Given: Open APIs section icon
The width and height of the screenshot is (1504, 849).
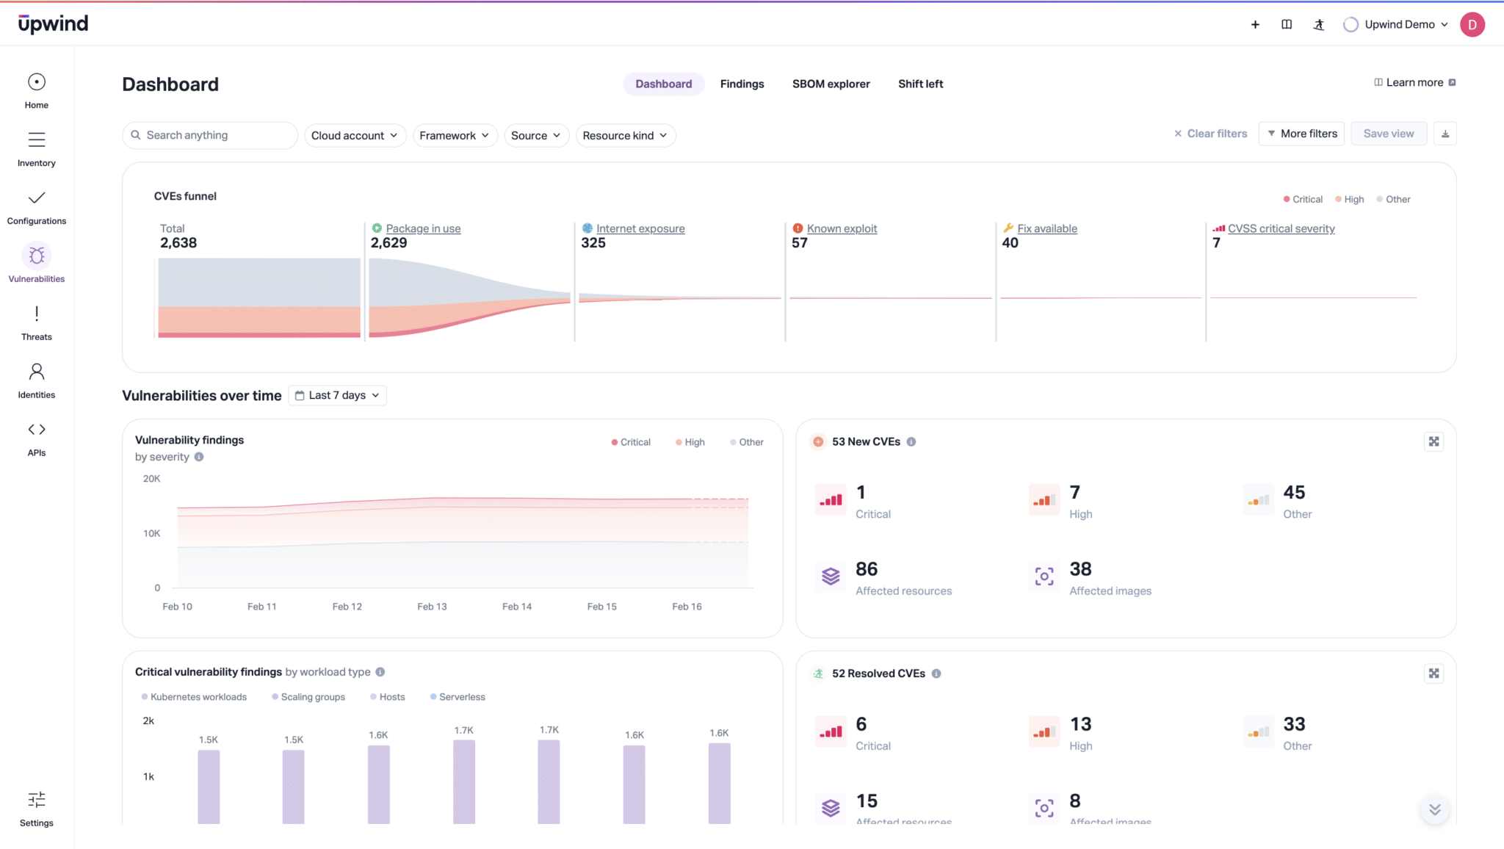Looking at the screenshot, I should tap(37, 429).
